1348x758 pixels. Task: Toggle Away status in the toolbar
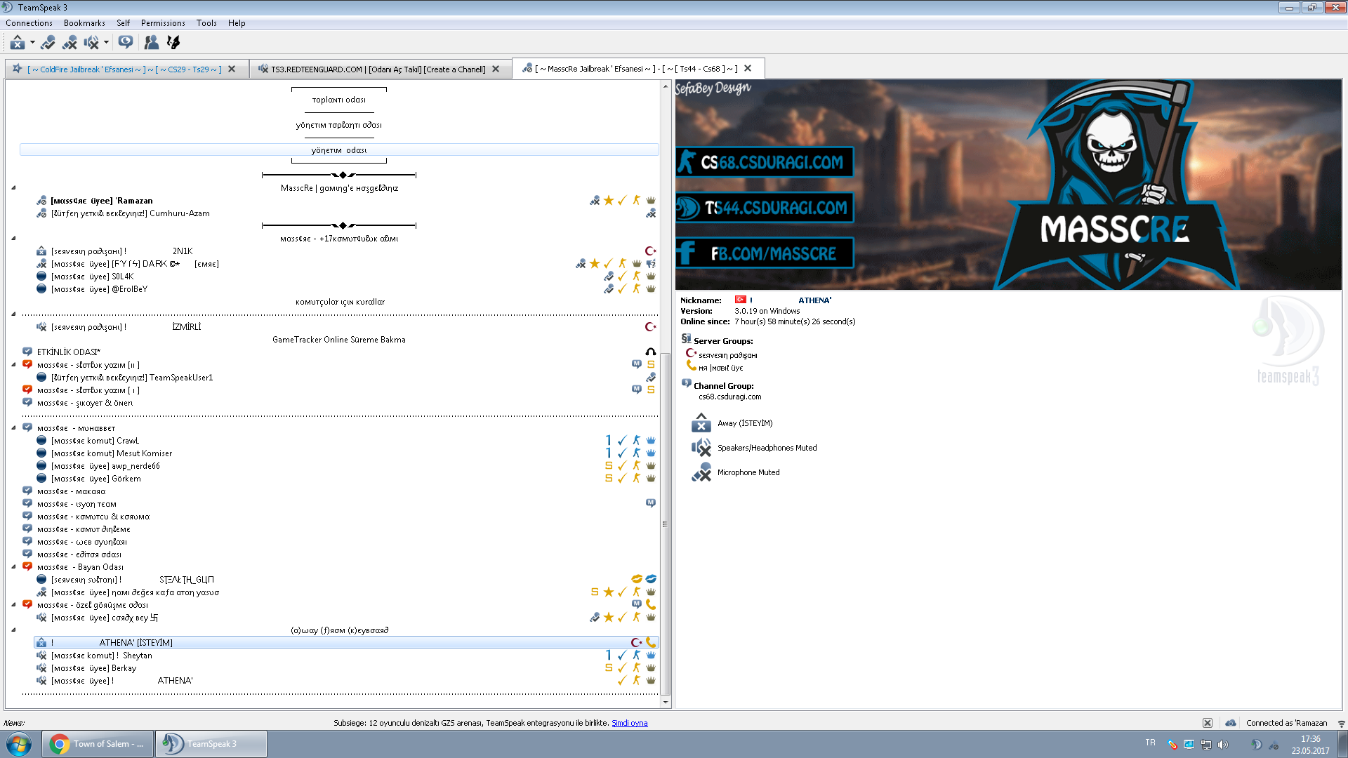(x=18, y=43)
